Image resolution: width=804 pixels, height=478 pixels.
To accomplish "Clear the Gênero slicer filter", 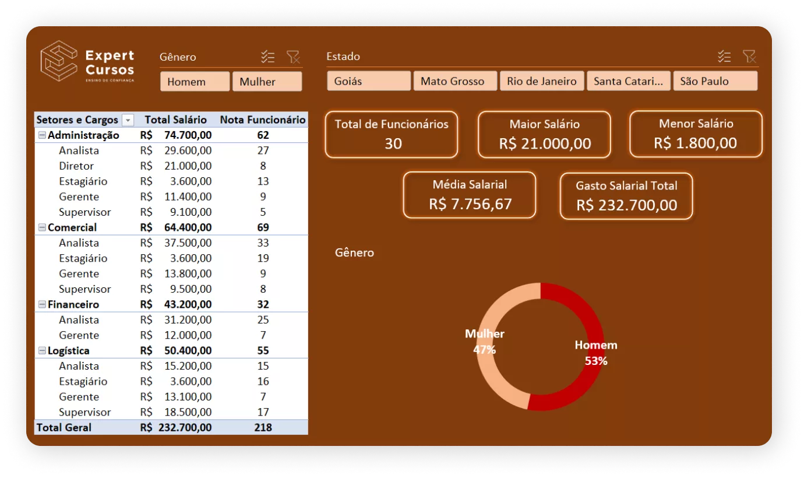I will coord(294,57).
